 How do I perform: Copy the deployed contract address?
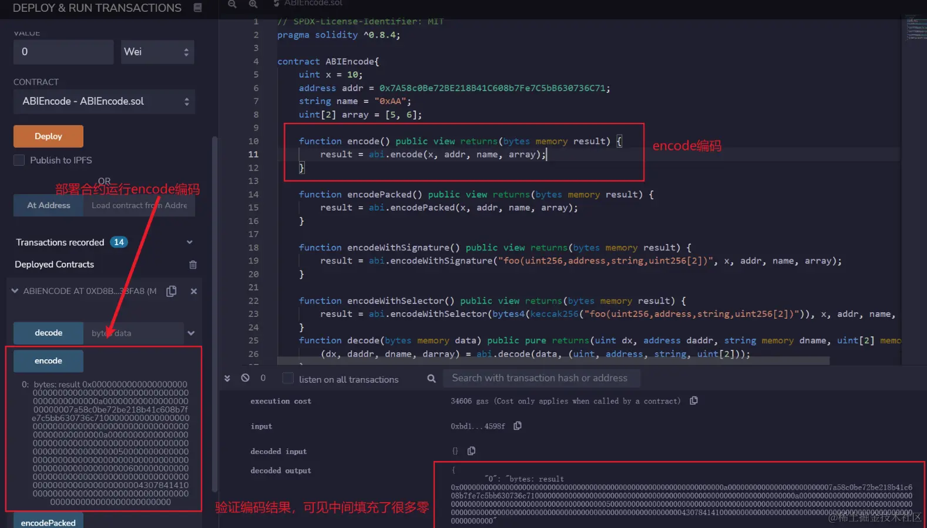pos(172,291)
